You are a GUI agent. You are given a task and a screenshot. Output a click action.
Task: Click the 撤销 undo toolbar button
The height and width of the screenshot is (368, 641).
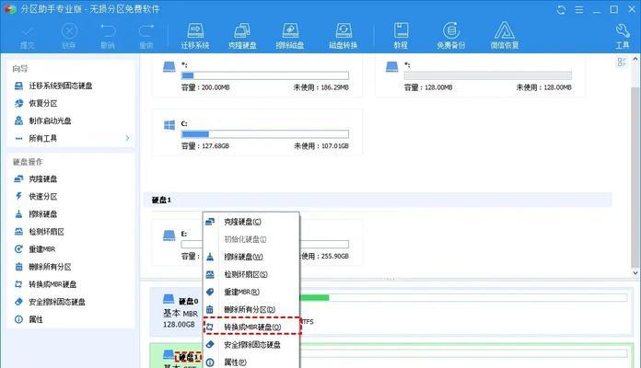point(108,37)
